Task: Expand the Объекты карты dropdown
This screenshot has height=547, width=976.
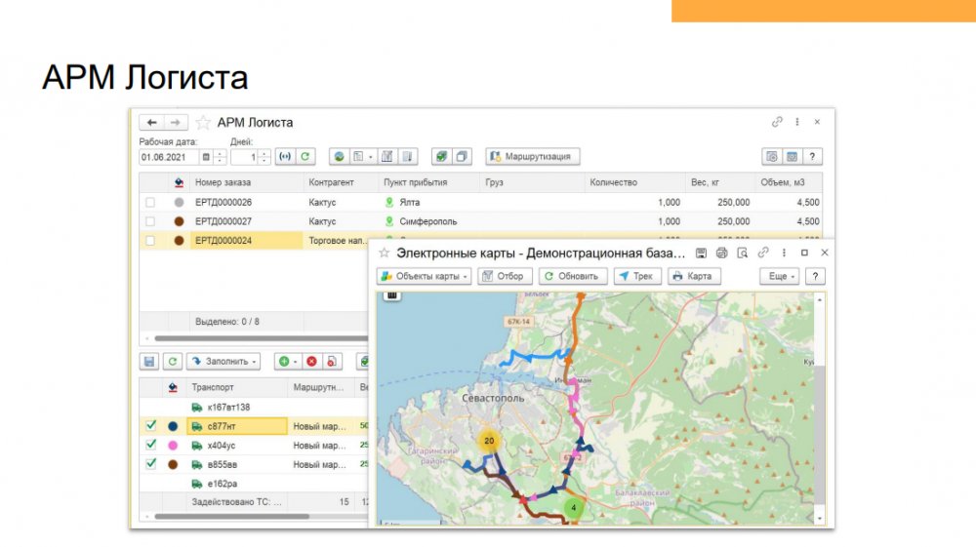Action: tap(425, 277)
